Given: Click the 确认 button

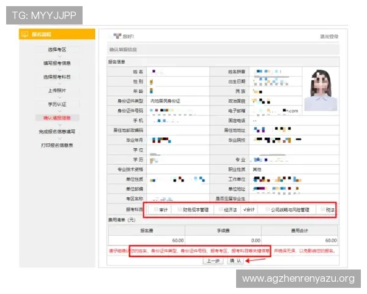Looking at the screenshot, I should (x=235, y=261).
